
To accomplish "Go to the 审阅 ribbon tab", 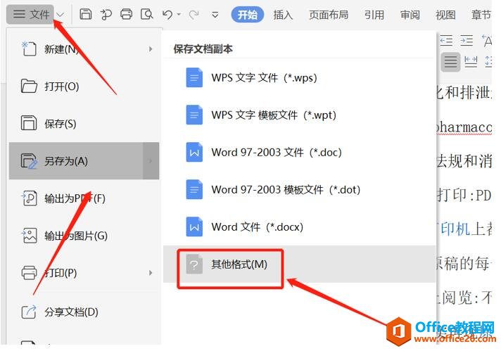I will coord(410,15).
